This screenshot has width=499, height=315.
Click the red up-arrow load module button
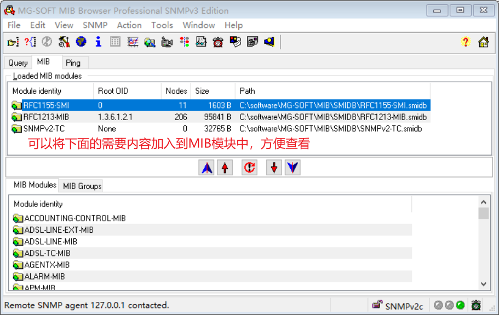click(x=225, y=168)
